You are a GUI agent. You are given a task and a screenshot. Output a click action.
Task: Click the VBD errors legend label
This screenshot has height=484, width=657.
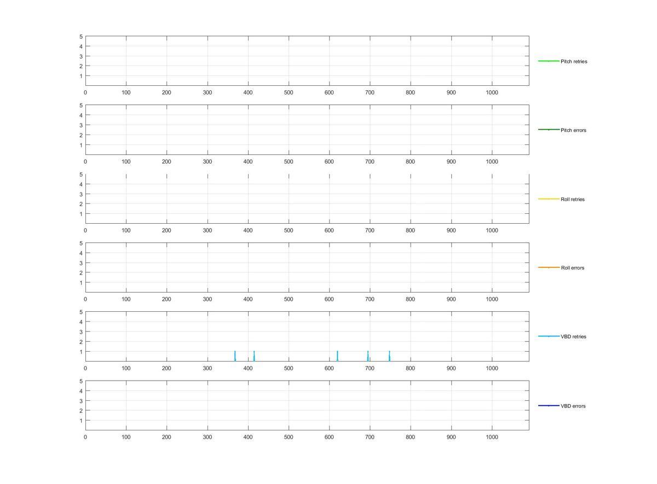pos(573,406)
